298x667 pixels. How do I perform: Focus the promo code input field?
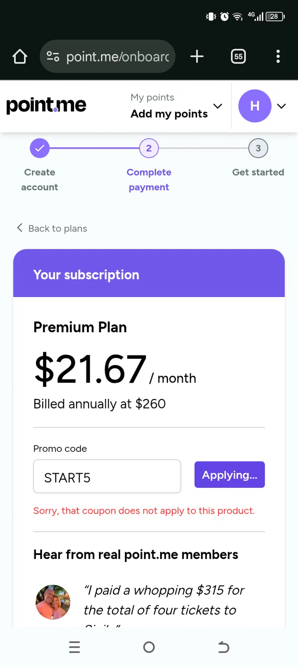click(x=107, y=477)
